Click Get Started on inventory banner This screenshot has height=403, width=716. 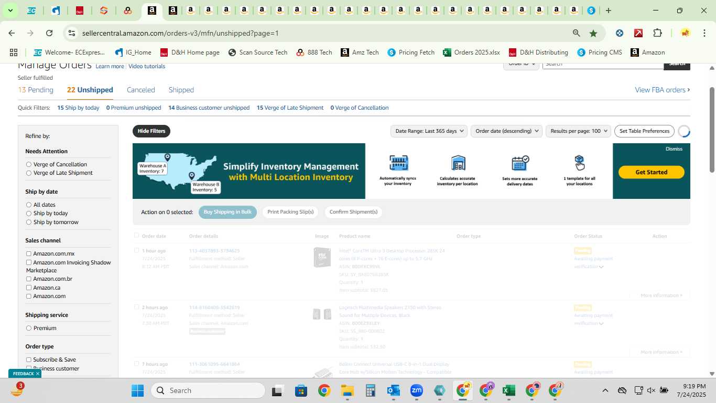(651, 172)
